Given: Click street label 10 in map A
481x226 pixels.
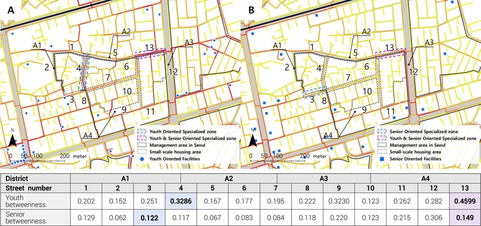Looking at the screenshot, I should pyautogui.click(x=127, y=91).
